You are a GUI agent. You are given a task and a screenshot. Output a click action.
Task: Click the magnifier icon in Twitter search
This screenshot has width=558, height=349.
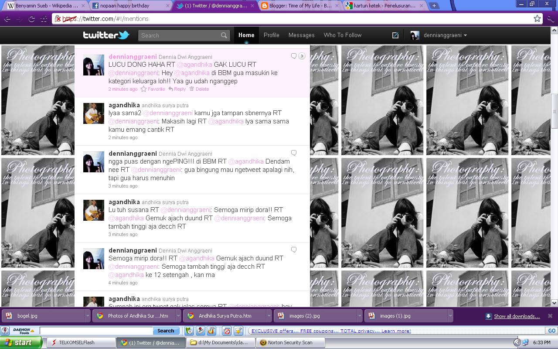(224, 35)
